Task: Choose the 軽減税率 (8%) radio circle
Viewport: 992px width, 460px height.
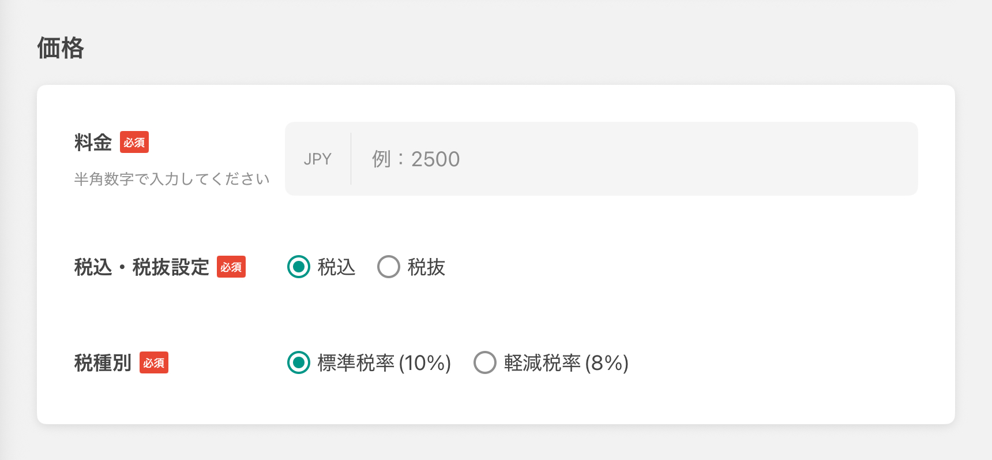Action: [x=485, y=362]
